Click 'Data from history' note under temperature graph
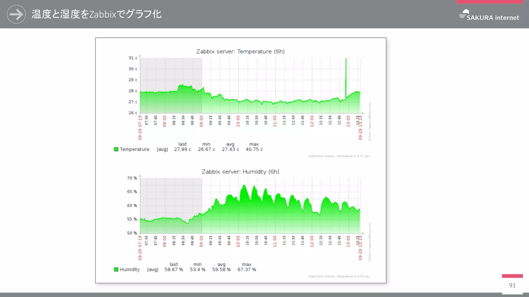The height and width of the screenshot is (297, 529). pyautogui.click(x=339, y=156)
